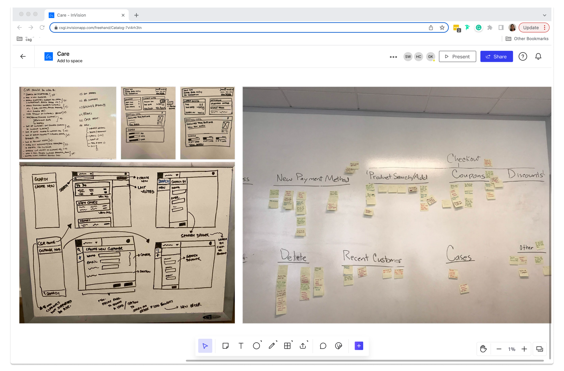This screenshot has width=564, height=371.
Task: Open the emoji reactions tool
Action: 338,346
